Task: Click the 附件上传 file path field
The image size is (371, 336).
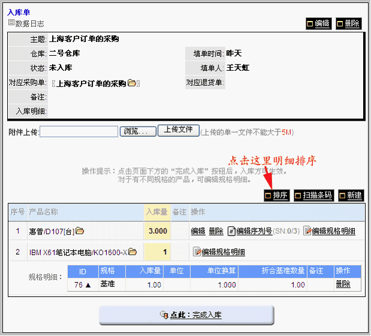Action: 79,131
